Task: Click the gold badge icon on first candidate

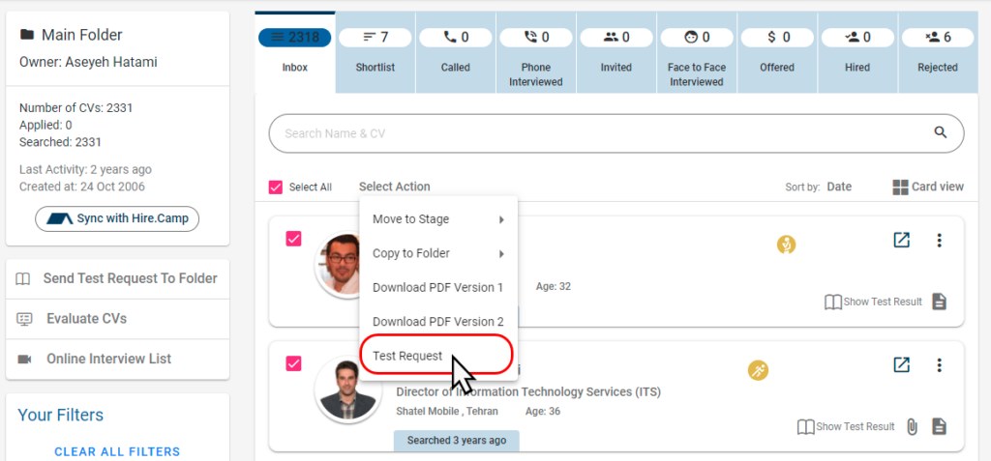Action: (x=787, y=245)
